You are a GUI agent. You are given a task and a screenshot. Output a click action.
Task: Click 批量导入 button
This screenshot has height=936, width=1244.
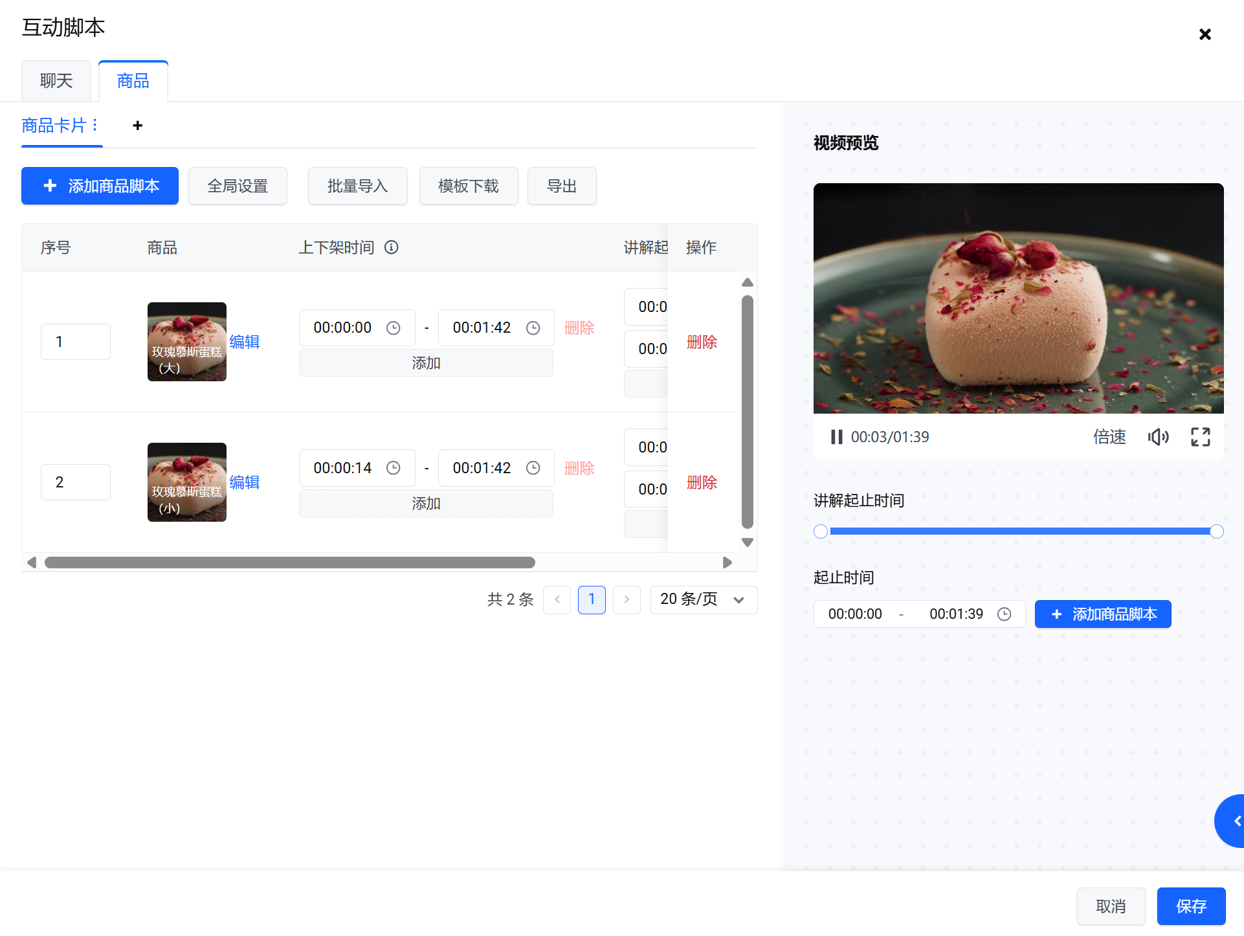click(357, 186)
